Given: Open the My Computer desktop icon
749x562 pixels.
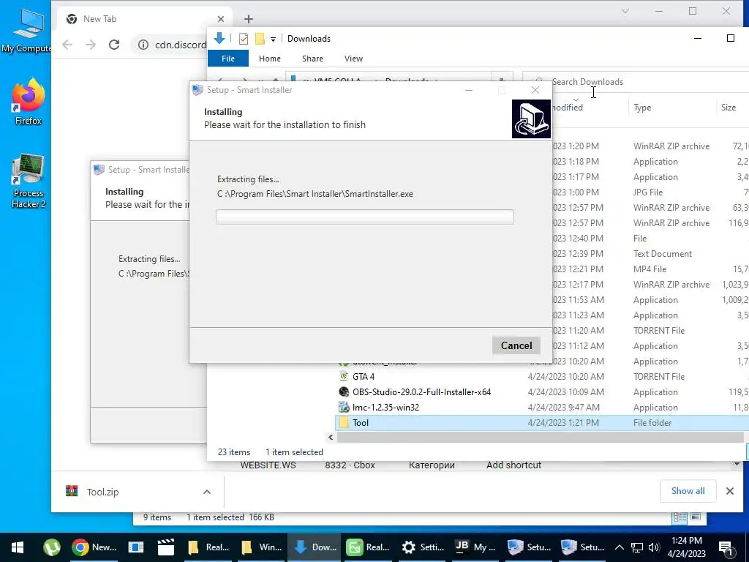Looking at the screenshot, I should [x=26, y=31].
